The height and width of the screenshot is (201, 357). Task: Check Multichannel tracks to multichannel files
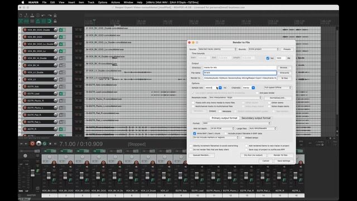tap(193, 107)
